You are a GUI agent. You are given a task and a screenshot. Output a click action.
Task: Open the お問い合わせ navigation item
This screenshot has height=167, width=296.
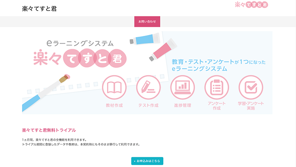click(x=147, y=22)
